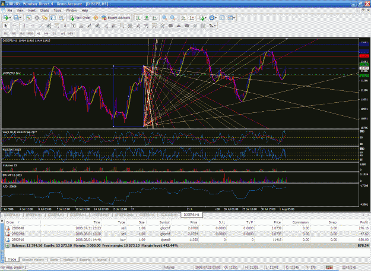Expand the indicators list dropdown arrow

pos(205,18)
